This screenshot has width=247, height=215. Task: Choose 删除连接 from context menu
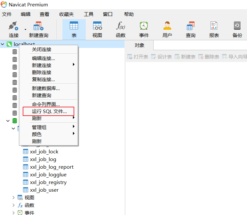tap(48, 72)
